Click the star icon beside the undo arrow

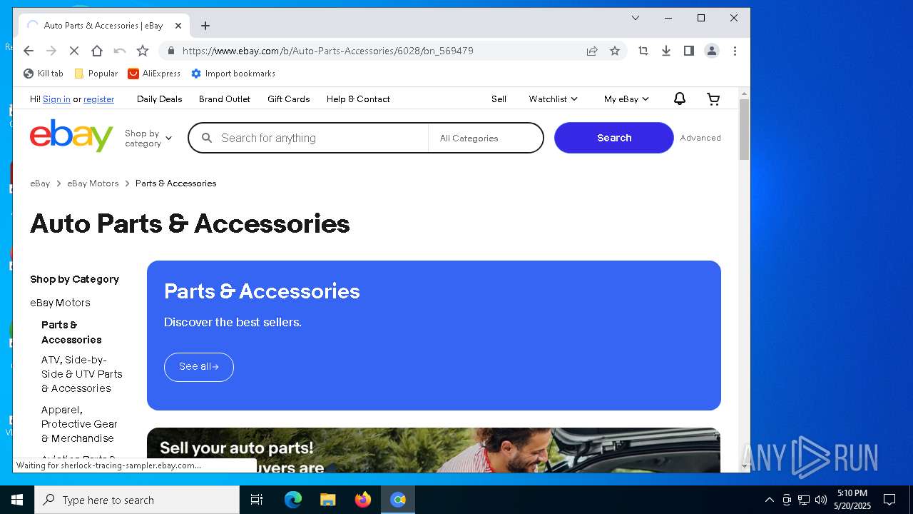pos(143,51)
